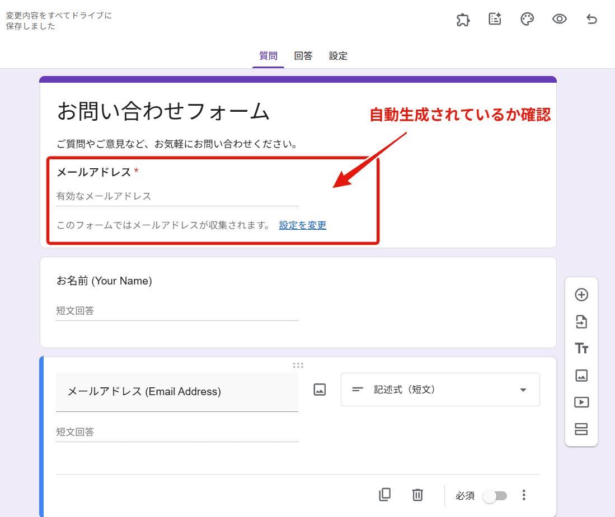Screen dimensions: 615x517
Task: Add an image from the sidebar
Action: point(581,375)
